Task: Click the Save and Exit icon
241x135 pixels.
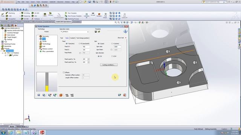Action: click(119, 95)
